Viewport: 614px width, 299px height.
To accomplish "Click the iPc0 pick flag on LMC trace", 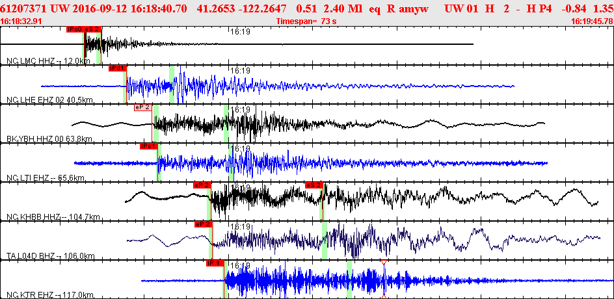I will [x=75, y=29].
